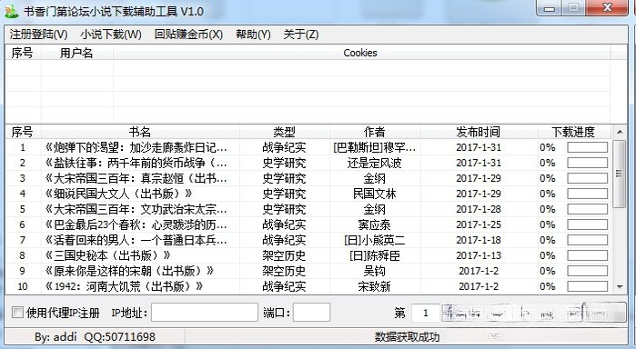Click date cell 2017-1-18
636x349 pixels.
(479, 240)
